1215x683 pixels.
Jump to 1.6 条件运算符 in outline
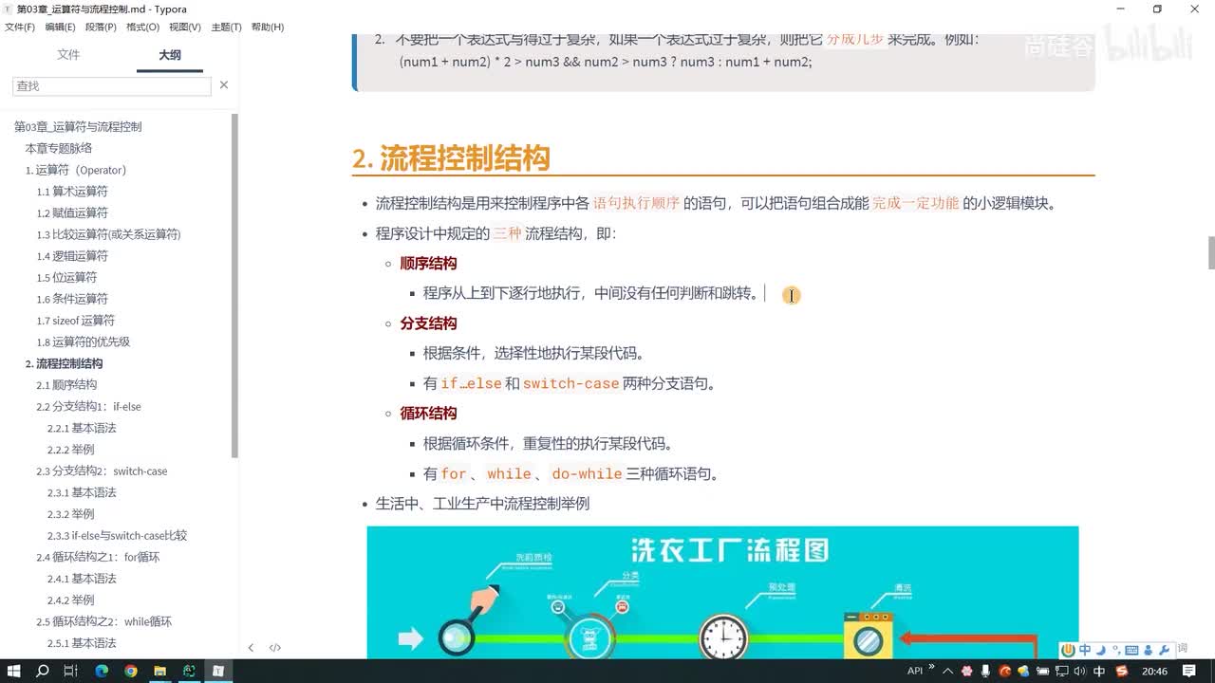72,299
